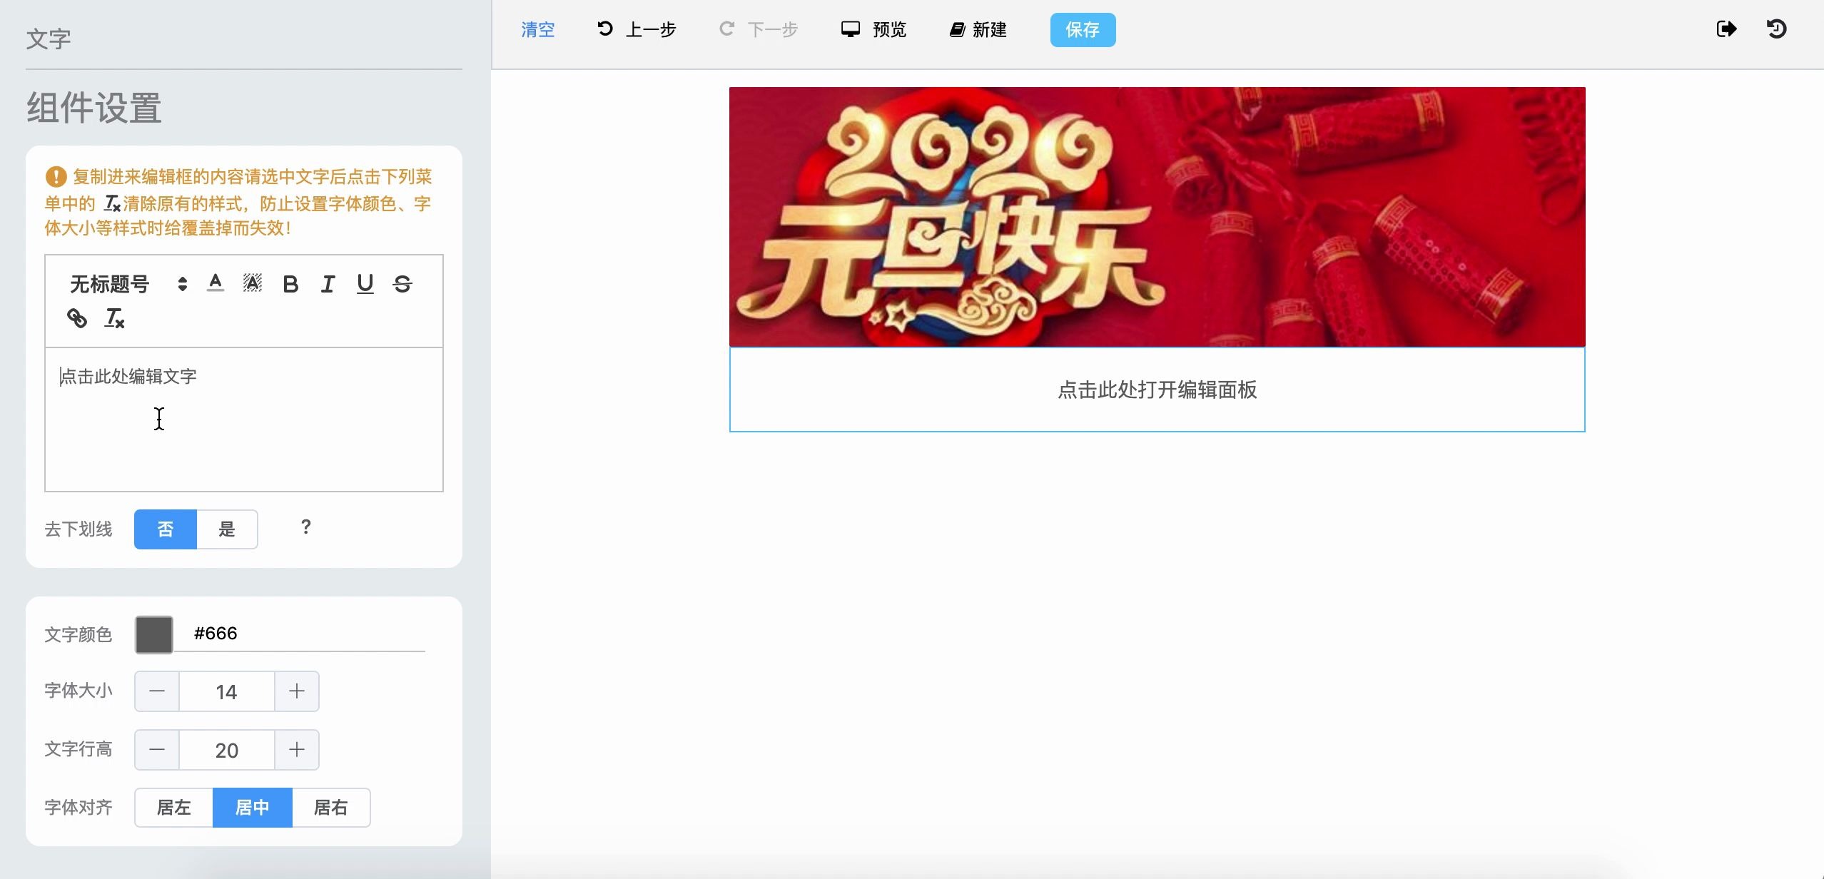Toggle italic formatting
Screen dimensions: 1824x879
[x=328, y=284]
